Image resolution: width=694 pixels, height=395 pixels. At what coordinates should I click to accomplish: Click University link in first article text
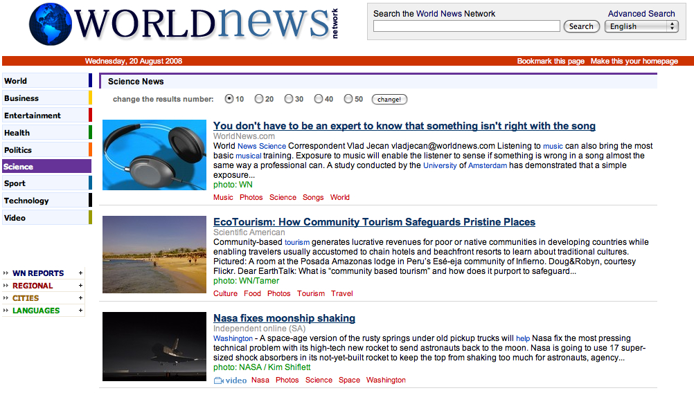tap(440, 166)
